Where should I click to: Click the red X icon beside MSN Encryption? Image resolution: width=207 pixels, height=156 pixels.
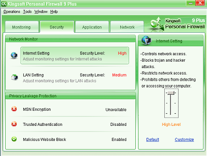(14, 109)
